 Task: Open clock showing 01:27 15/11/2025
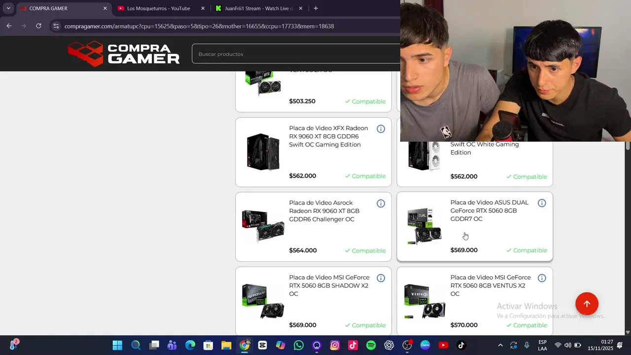coord(600,345)
